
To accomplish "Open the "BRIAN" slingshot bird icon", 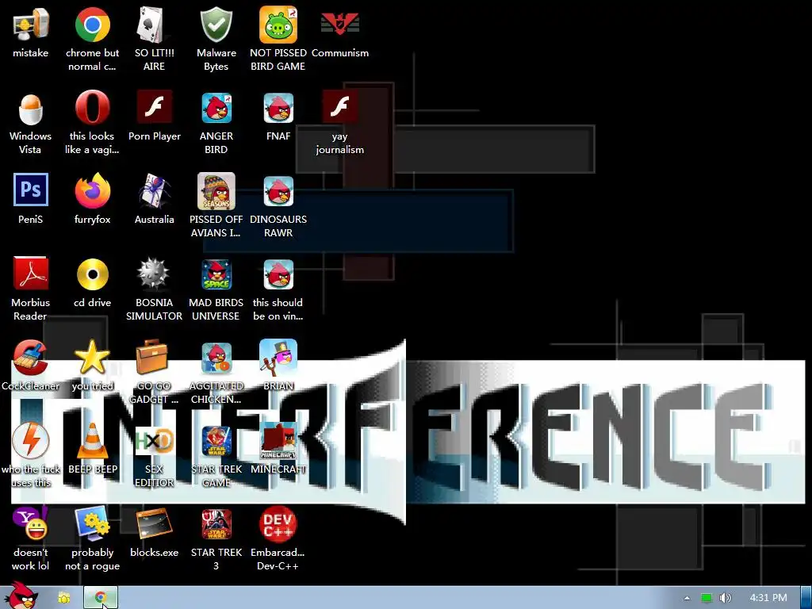I will (278, 357).
